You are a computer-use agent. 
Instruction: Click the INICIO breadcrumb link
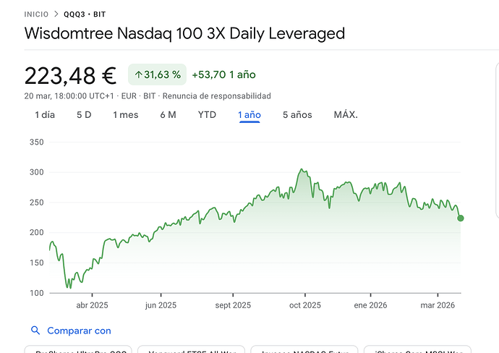36,14
